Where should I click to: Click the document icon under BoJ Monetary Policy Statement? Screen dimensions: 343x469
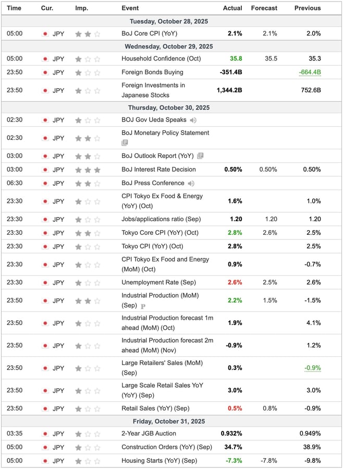click(125, 142)
